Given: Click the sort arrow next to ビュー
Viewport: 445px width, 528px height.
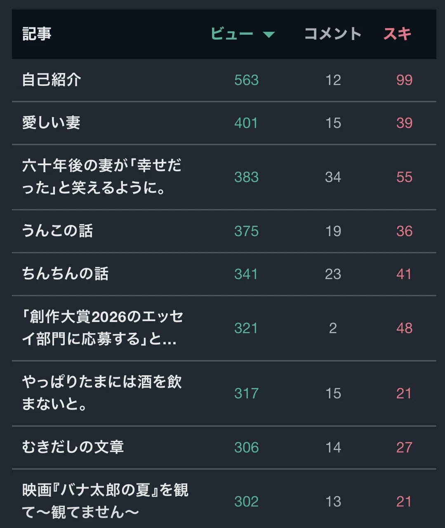Looking at the screenshot, I should [x=269, y=35].
